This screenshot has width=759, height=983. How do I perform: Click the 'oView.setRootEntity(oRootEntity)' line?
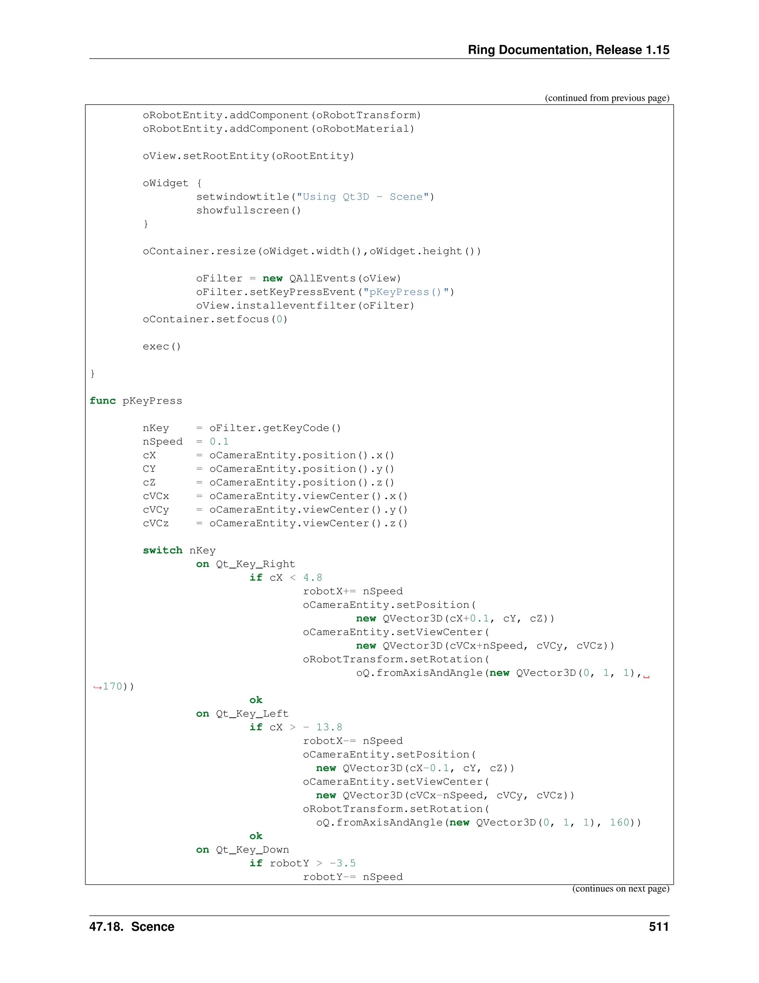(248, 156)
